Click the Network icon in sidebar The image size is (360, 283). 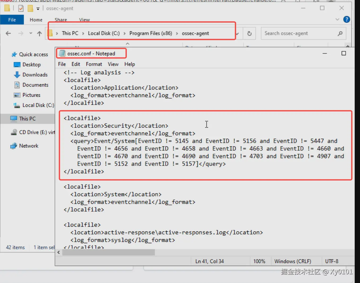pyautogui.click(x=14, y=146)
